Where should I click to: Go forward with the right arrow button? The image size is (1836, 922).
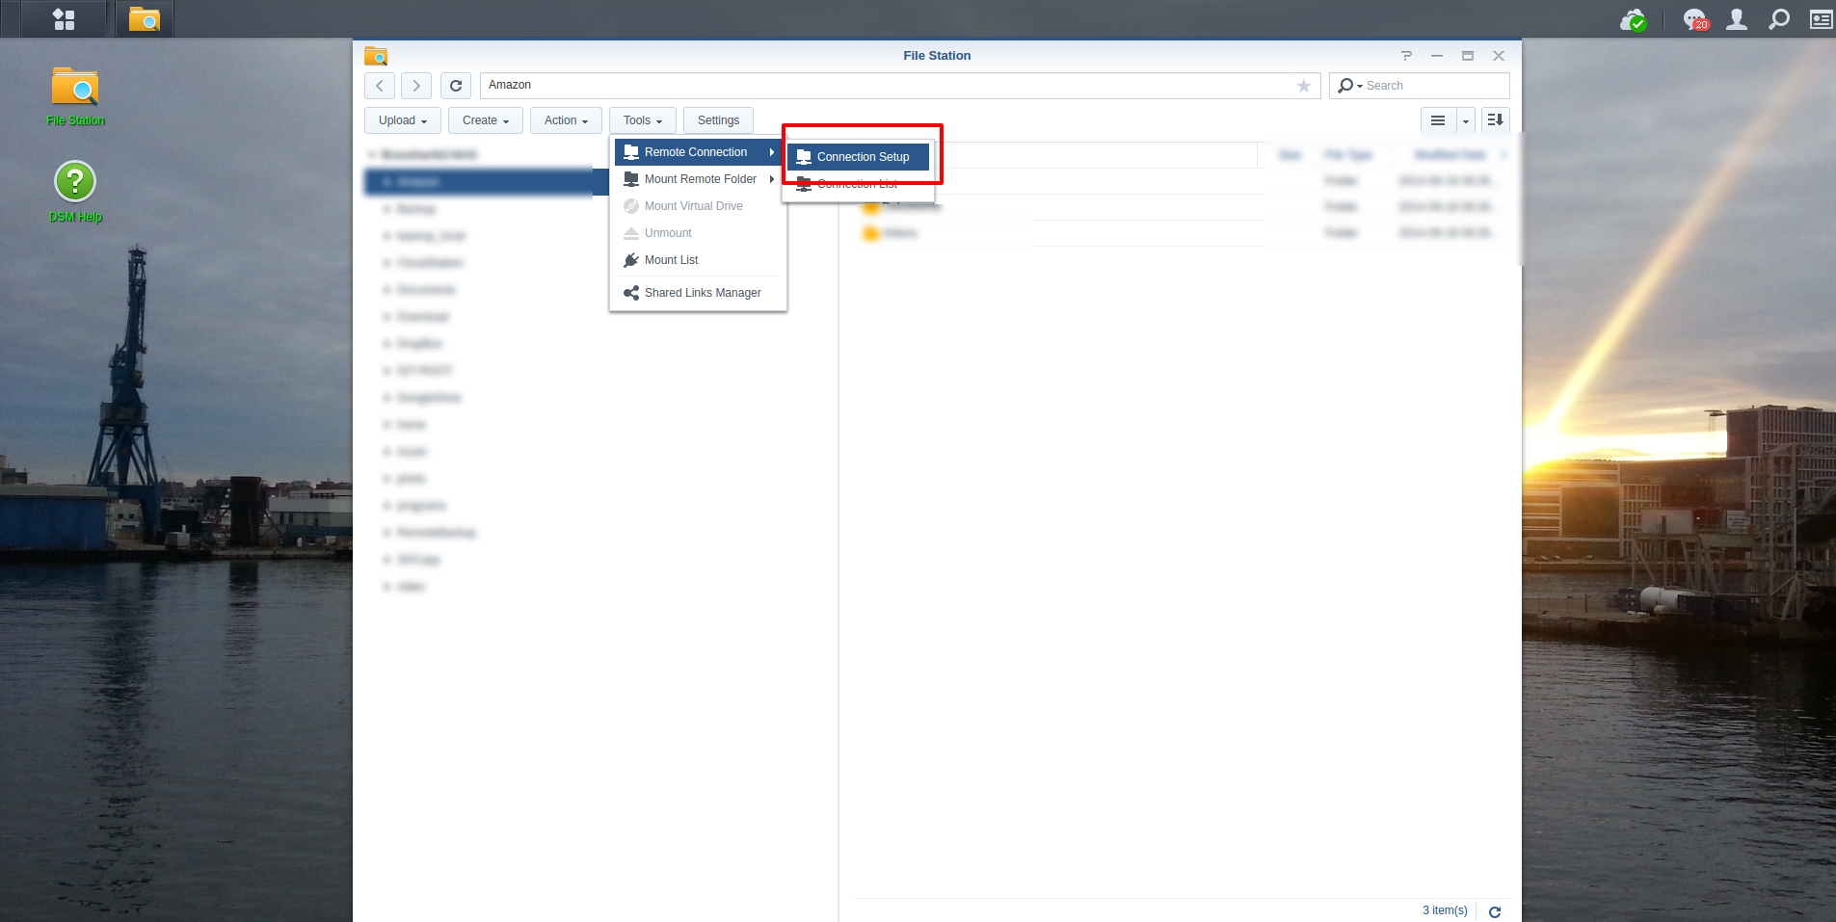pyautogui.click(x=416, y=86)
